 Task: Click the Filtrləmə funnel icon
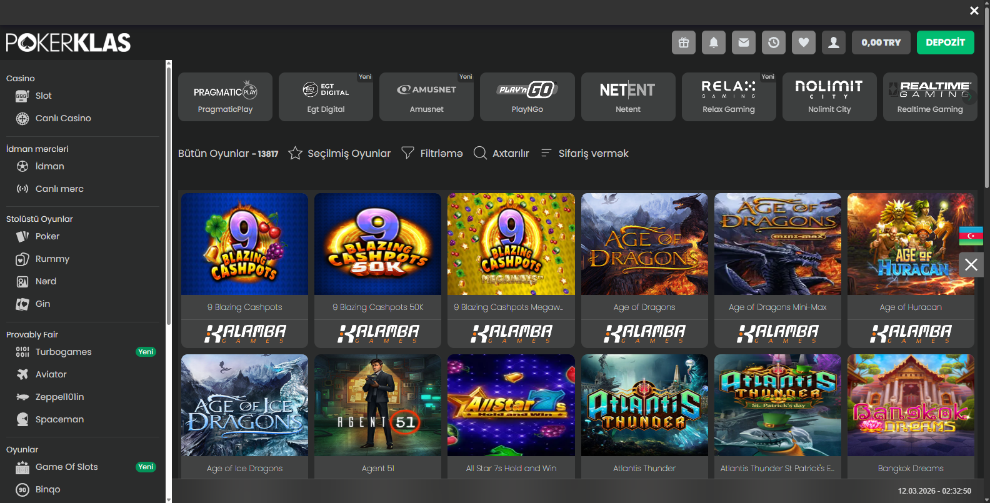[407, 152]
